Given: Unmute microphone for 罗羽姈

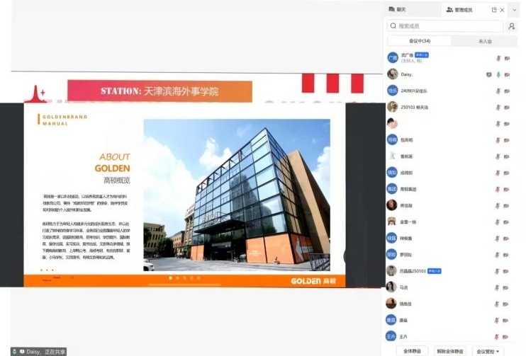Looking at the screenshot, I should (x=498, y=254).
